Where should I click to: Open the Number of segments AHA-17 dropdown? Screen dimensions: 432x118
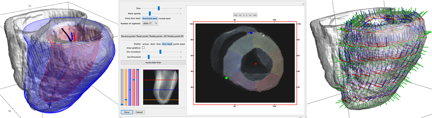150,23
